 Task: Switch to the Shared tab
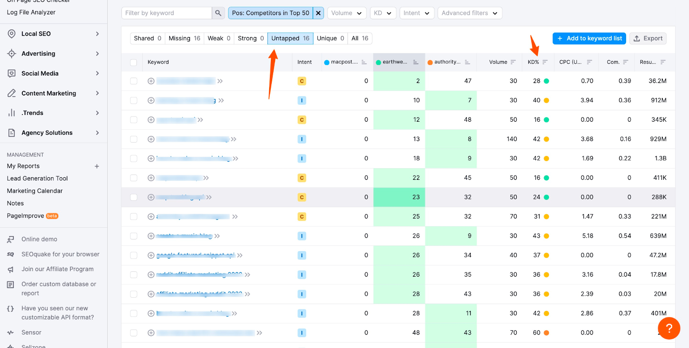[148, 38]
